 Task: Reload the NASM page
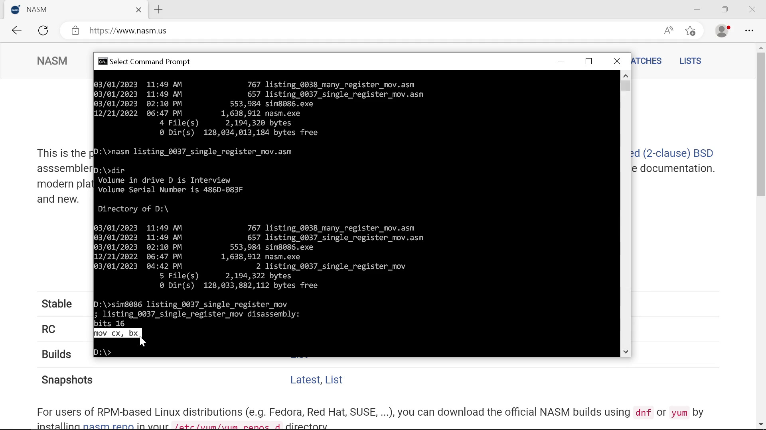[43, 31]
